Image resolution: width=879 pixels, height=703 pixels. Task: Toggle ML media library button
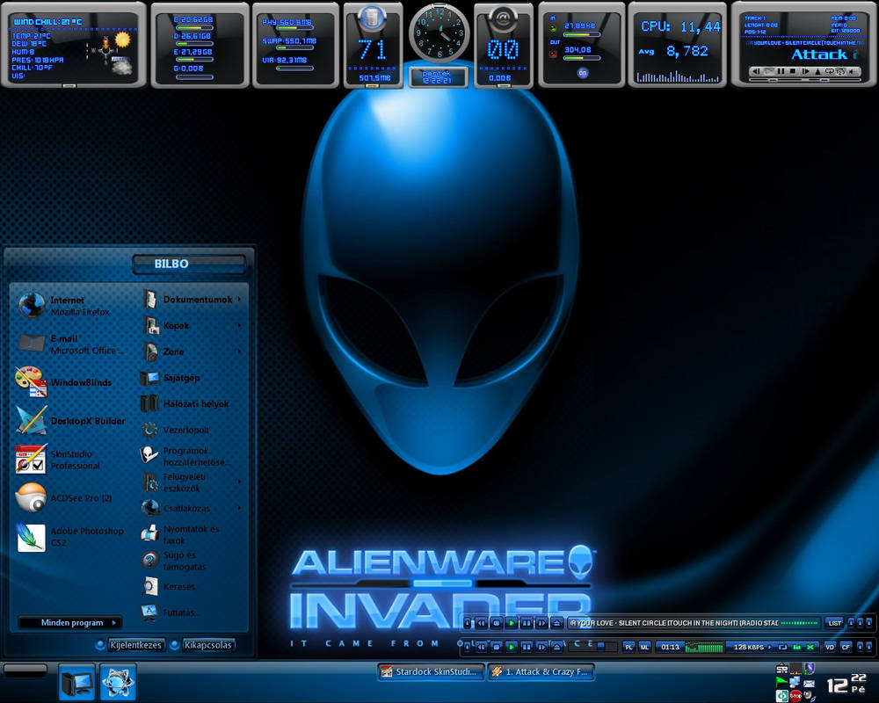coord(644,647)
